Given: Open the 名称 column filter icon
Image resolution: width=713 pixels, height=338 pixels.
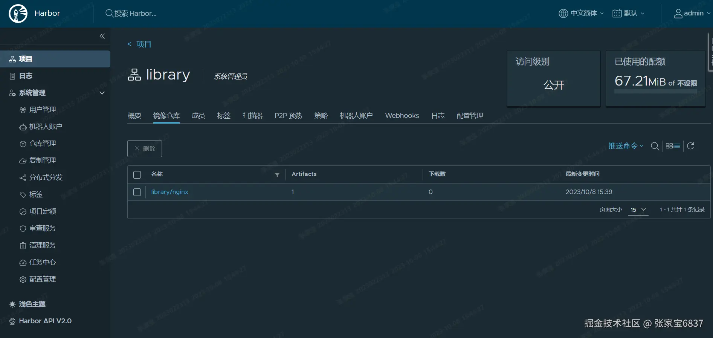Looking at the screenshot, I should tap(277, 175).
